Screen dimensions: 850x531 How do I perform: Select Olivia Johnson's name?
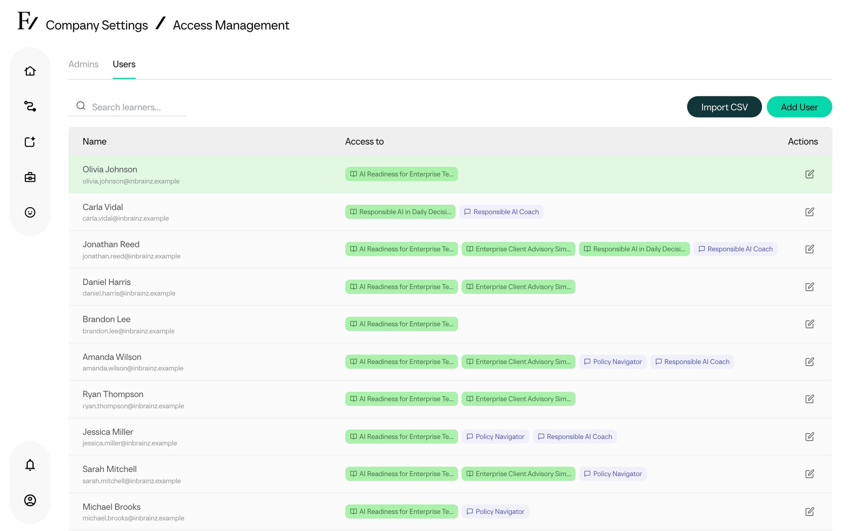(x=109, y=170)
